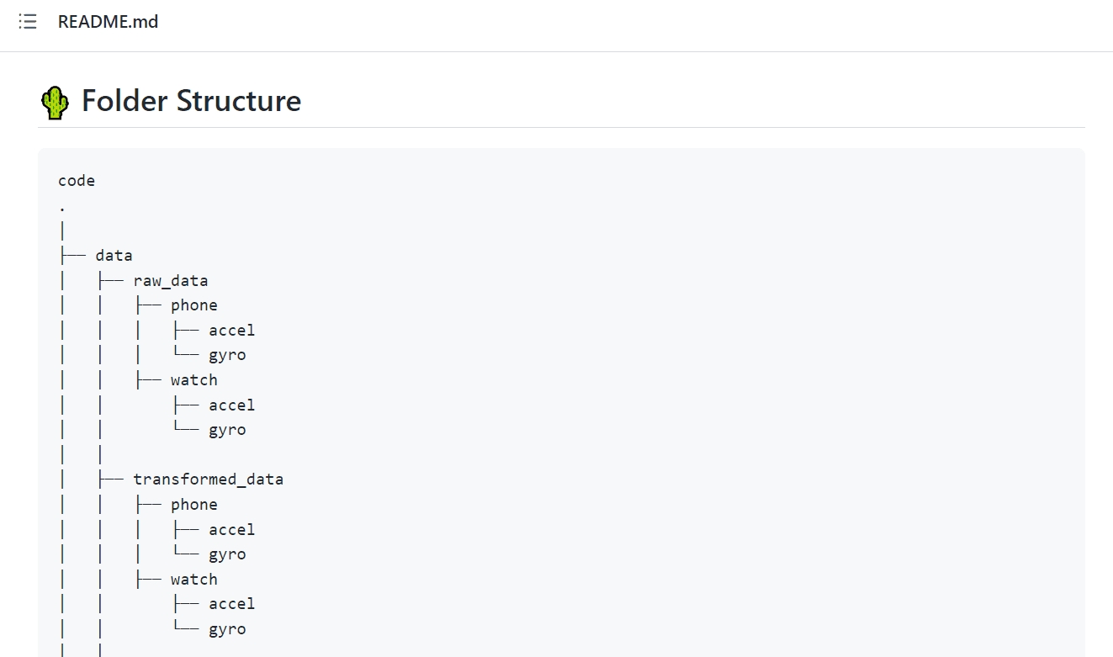Select the Folder Structure heading
The image size is (1113, 657).
[191, 101]
